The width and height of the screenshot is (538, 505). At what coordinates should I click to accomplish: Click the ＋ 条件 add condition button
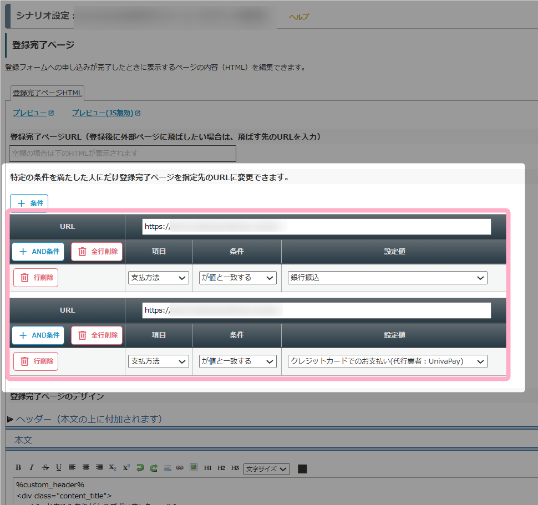click(x=29, y=203)
